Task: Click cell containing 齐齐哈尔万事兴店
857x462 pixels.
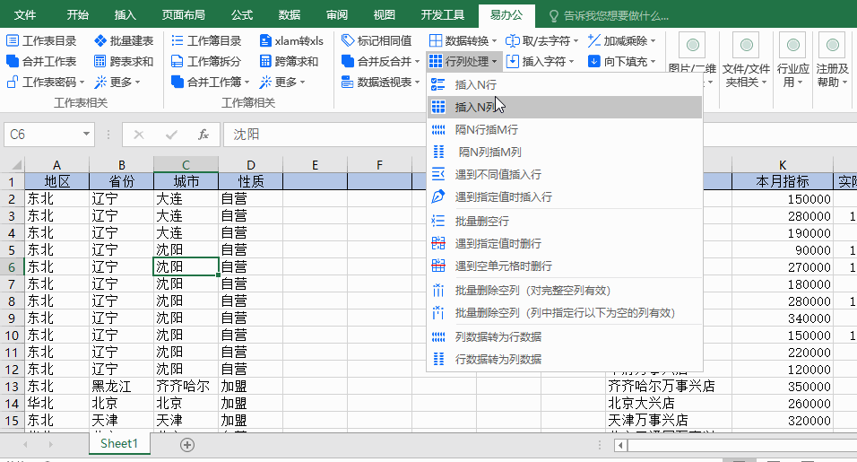Action: click(x=668, y=387)
